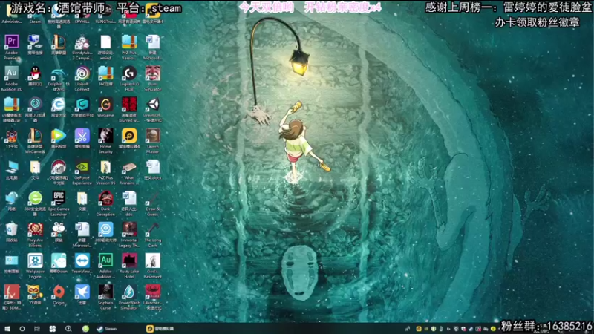Open the PvZ Plus Version 95 shortcut

coord(105,172)
